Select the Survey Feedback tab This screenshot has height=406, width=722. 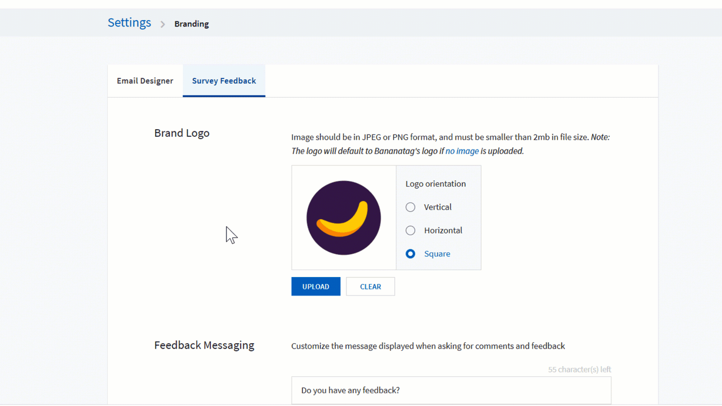click(224, 81)
